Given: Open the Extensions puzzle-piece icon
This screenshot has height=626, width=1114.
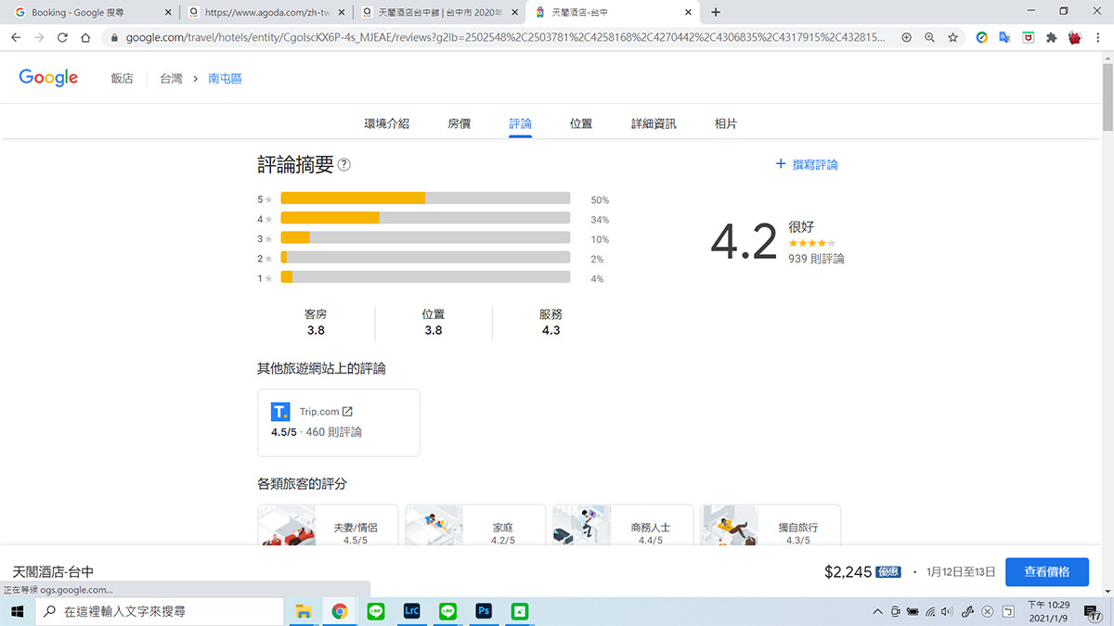Looking at the screenshot, I should [1051, 37].
